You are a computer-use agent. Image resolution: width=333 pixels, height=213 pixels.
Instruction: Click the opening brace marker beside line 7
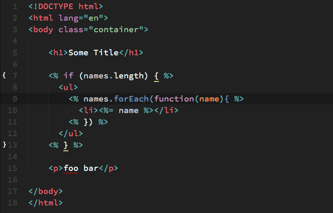pyautogui.click(x=4, y=75)
